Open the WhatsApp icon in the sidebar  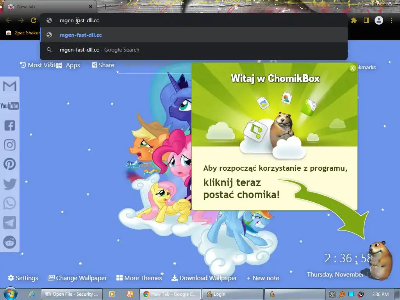[10, 203]
